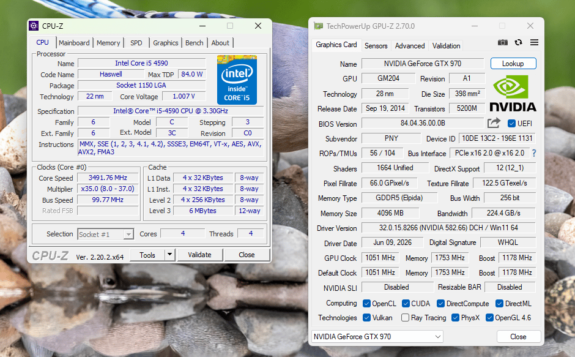The height and width of the screenshot is (357, 575).
Task: Toggle the DirectCompute checkbox
Action: pyautogui.click(x=441, y=303)
